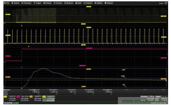Open the Display menu

47,3
